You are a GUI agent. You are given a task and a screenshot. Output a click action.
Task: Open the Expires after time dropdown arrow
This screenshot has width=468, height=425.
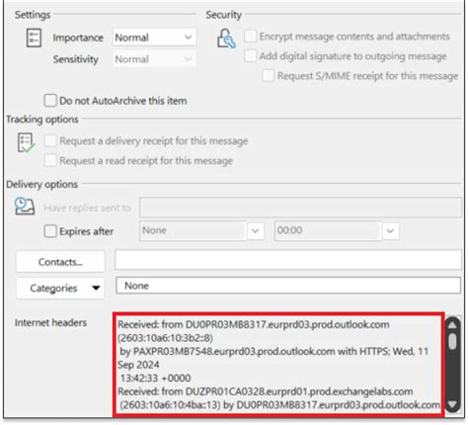point(390,231)
